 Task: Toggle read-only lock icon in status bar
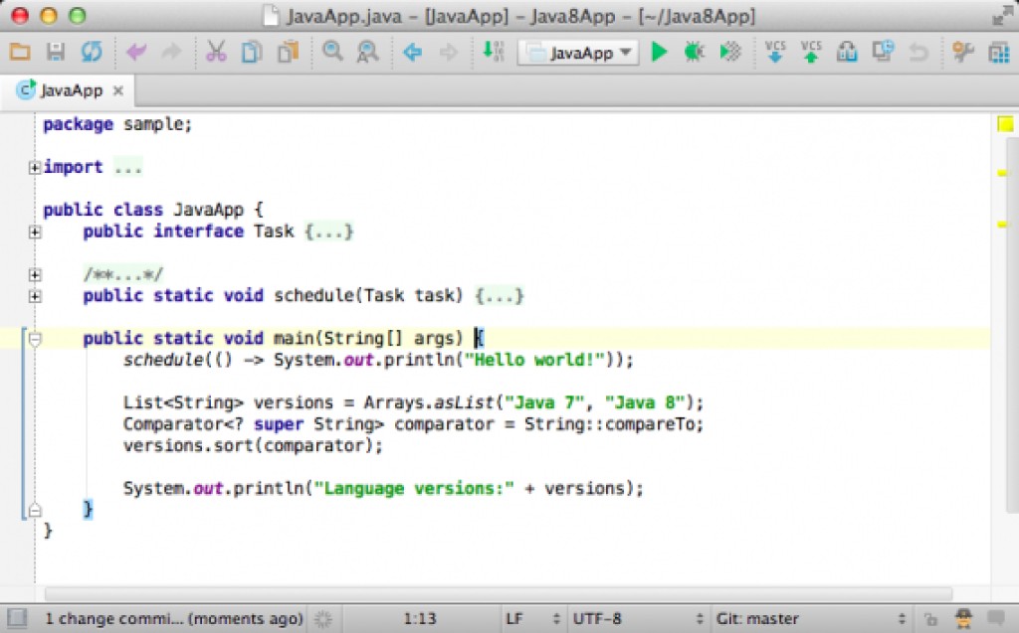tap(930, 619)
